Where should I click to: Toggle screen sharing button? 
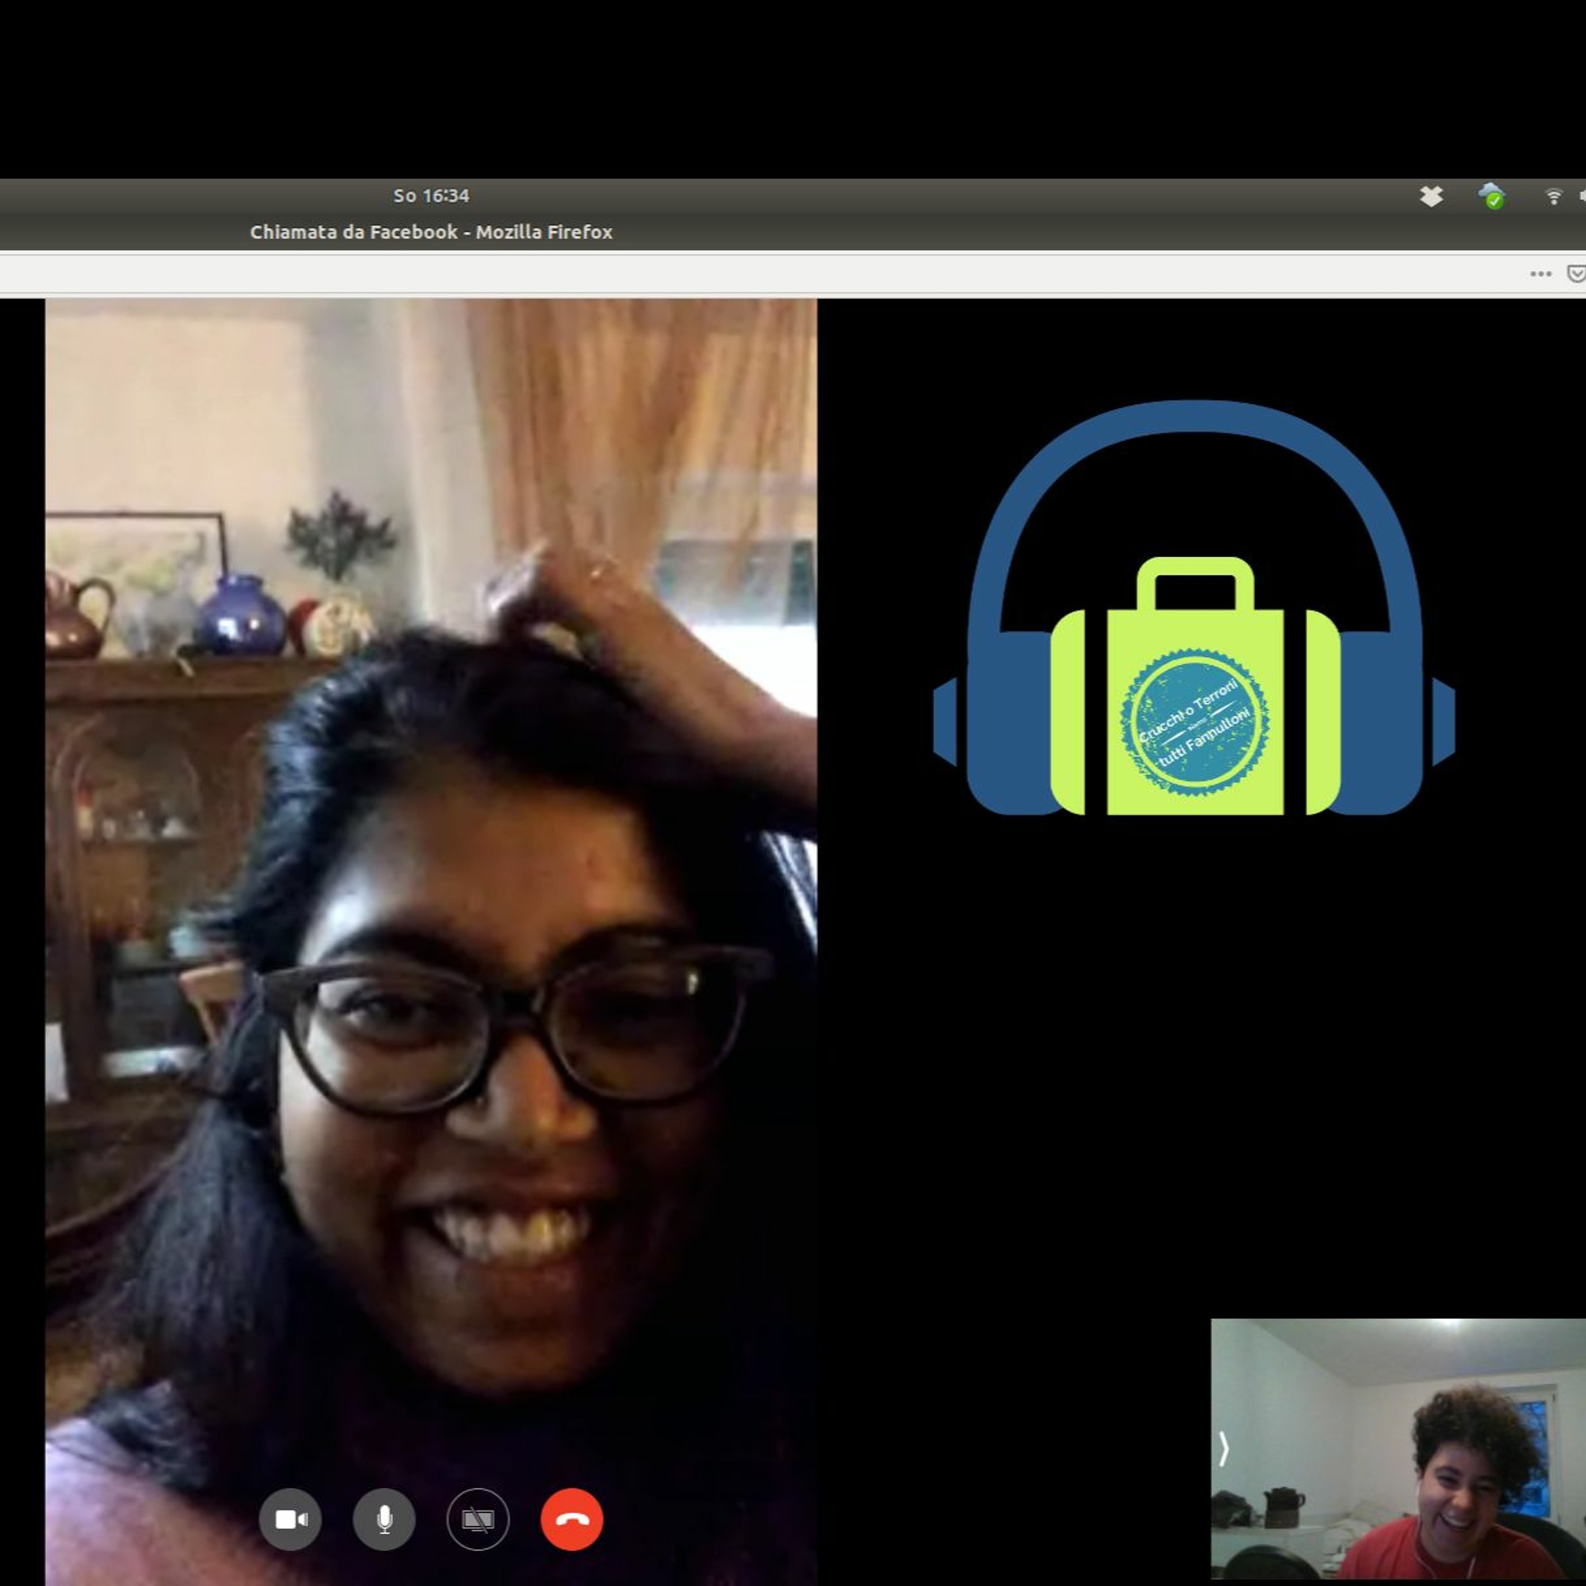click(478, 1519)
